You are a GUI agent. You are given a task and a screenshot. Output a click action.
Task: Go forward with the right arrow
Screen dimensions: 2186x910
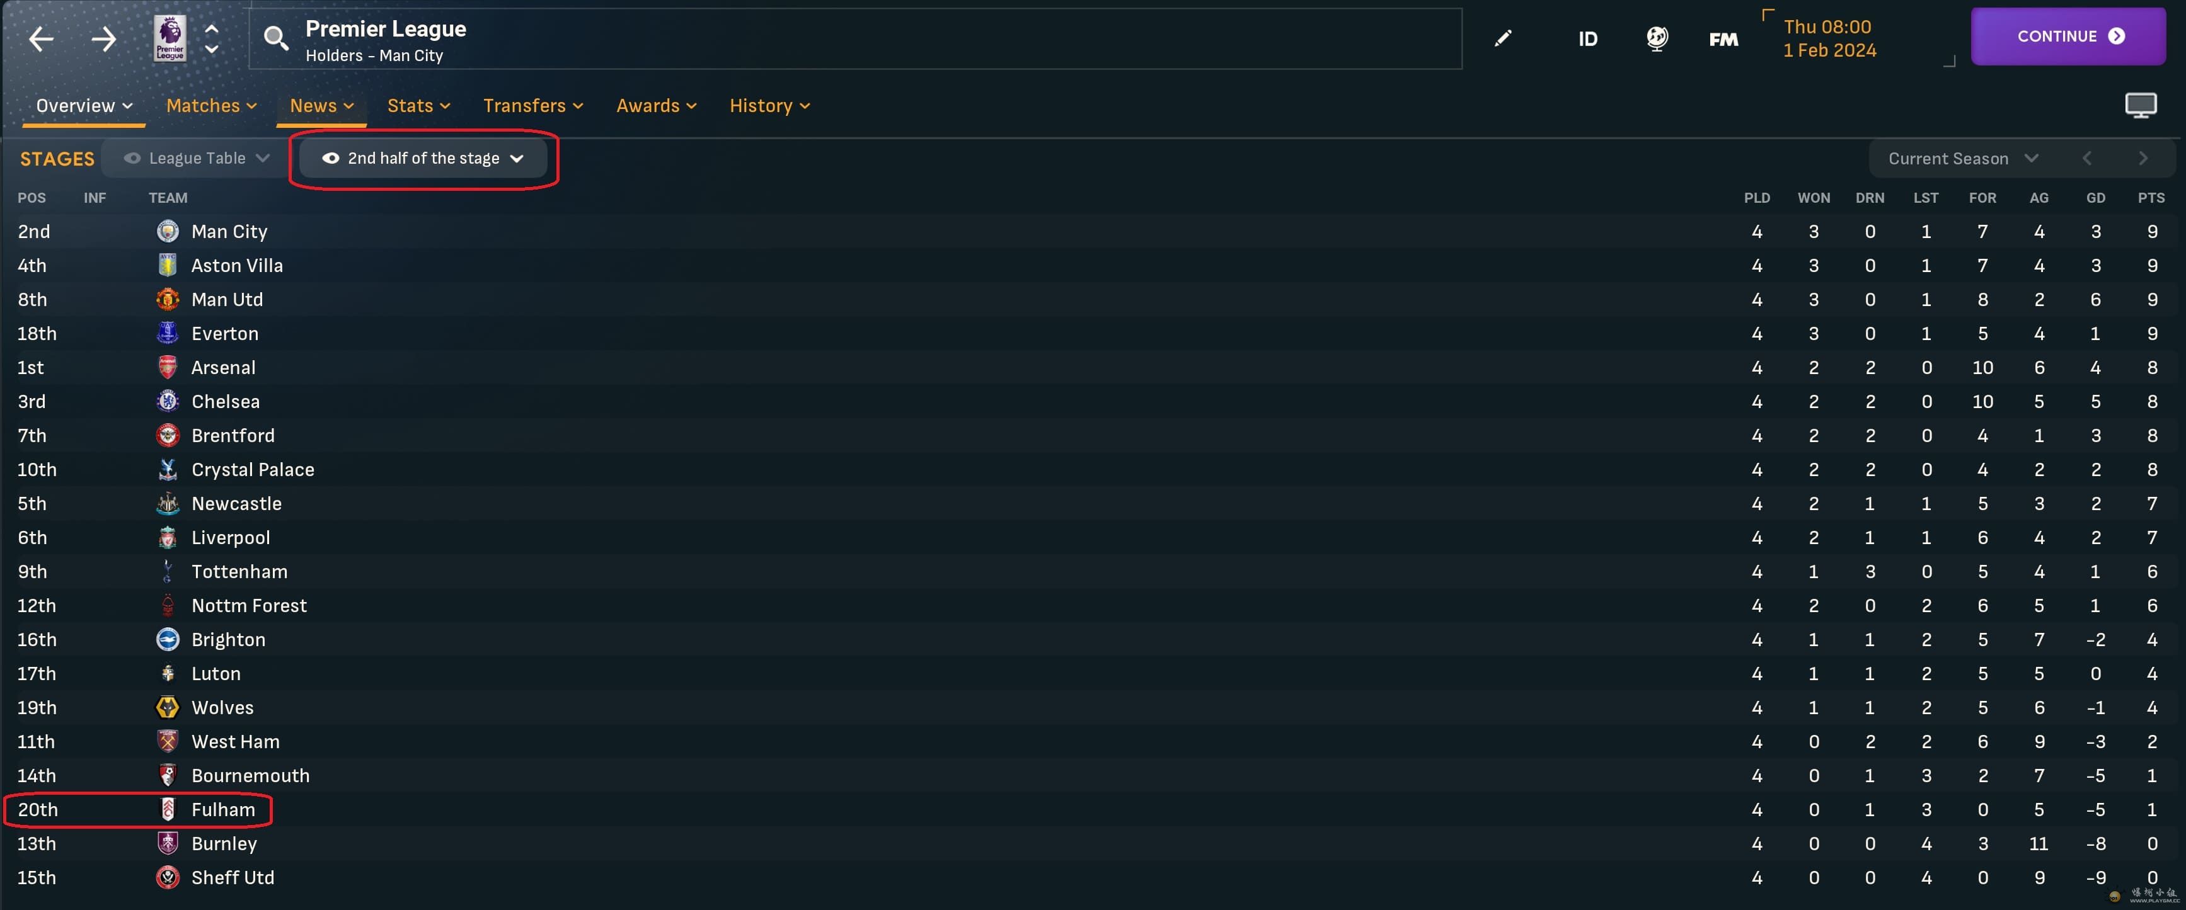point(103,39)
